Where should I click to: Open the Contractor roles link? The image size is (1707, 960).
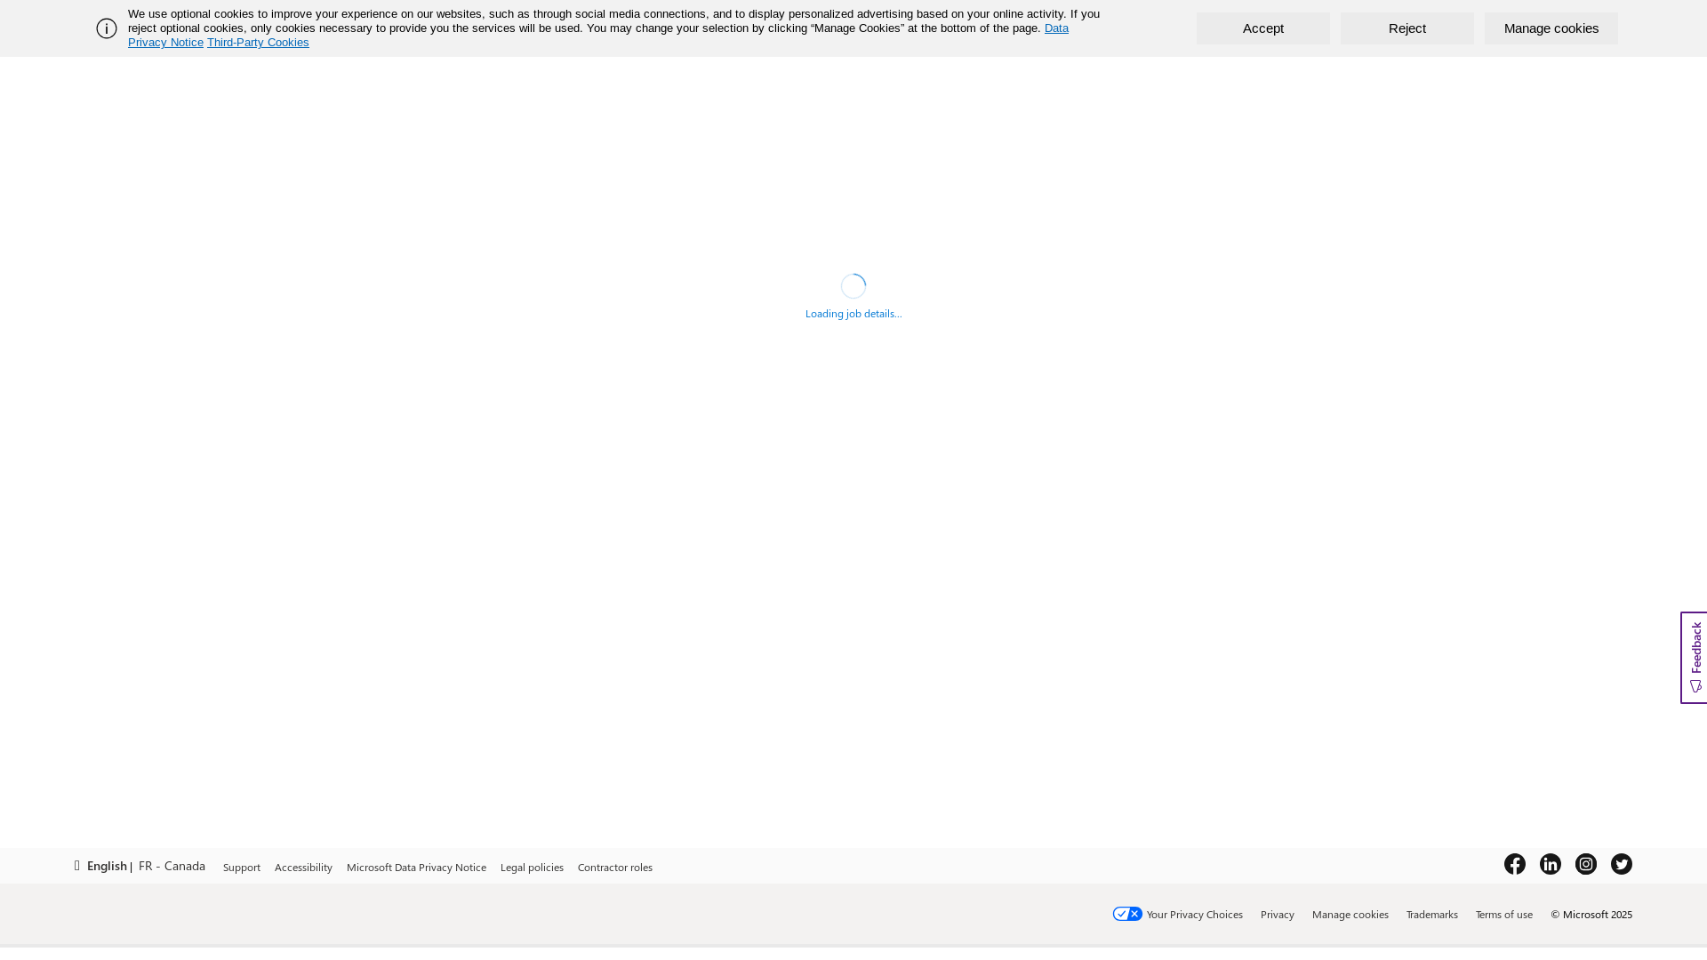[615, 868]
